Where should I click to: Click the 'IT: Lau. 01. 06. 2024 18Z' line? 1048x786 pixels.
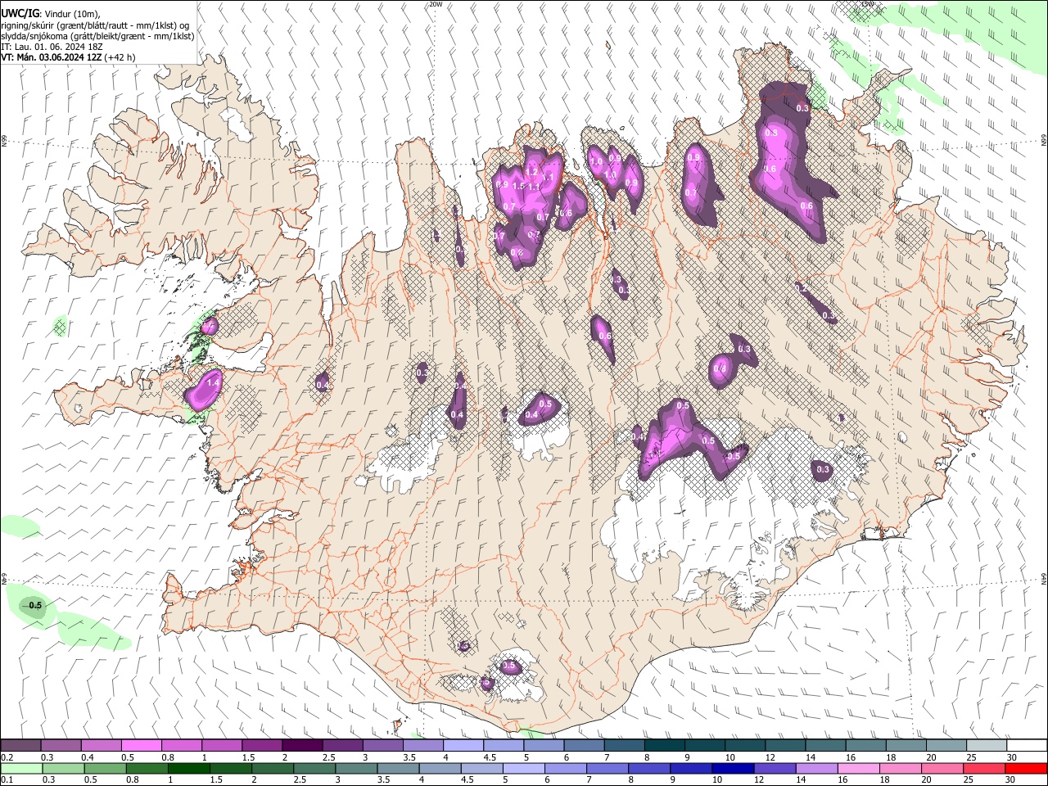click(x=53, y=47)
